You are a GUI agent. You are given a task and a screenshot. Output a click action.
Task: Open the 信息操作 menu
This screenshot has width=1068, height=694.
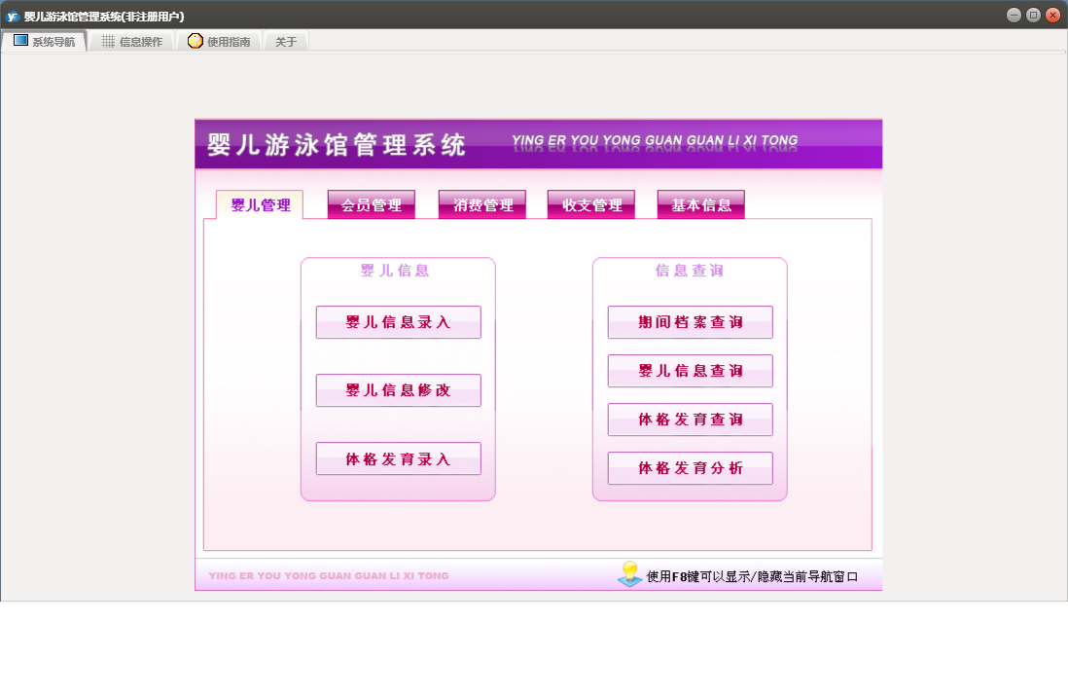(x=132, y=42)
